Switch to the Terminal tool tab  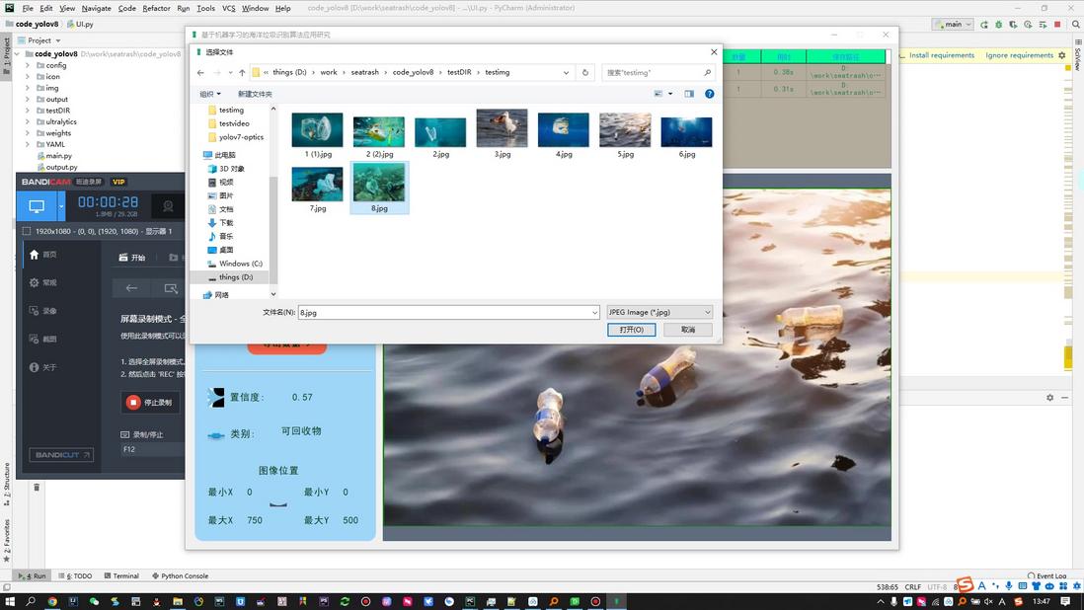[x=121, y=575]
